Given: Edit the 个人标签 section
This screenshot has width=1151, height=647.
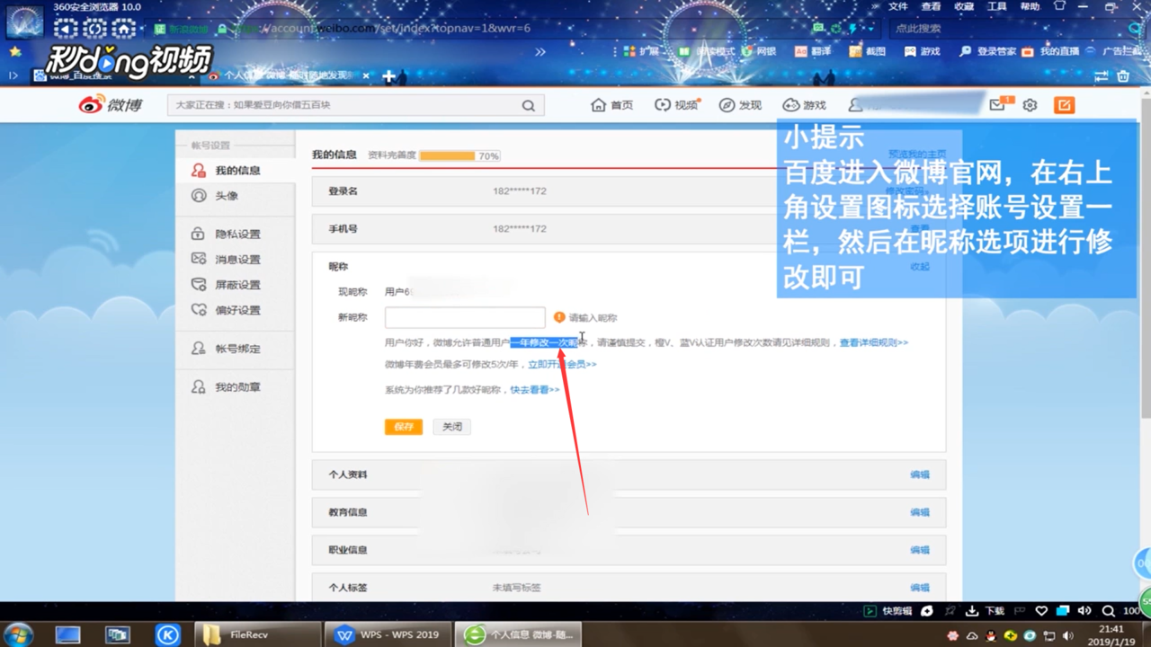Looking at the screenshot, I should (919, 588).
